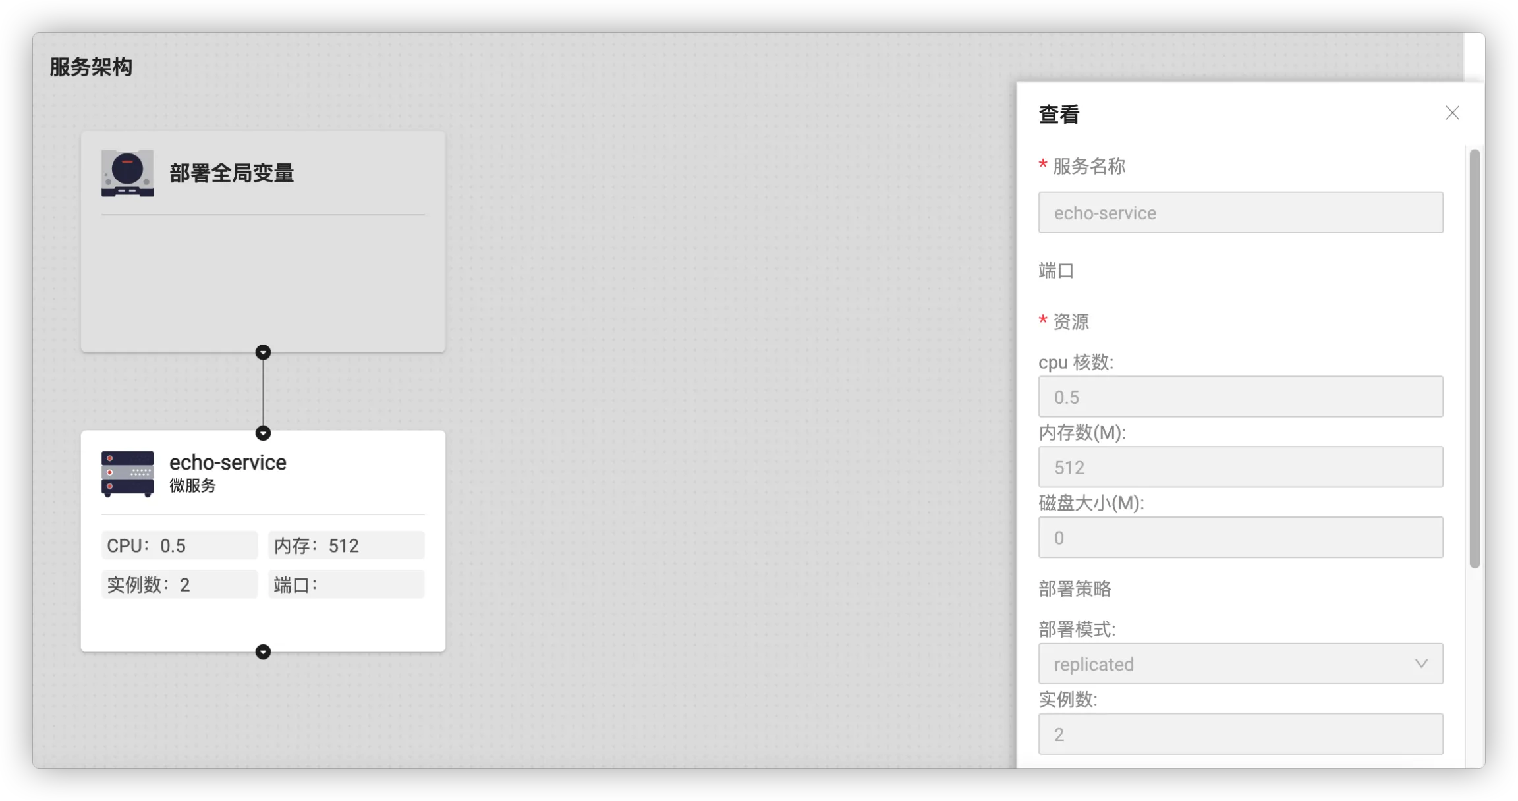Screen dimensions: 1518x801
Task: Click the 端口 tag on echo-service node
Action: tap(346, 584)
